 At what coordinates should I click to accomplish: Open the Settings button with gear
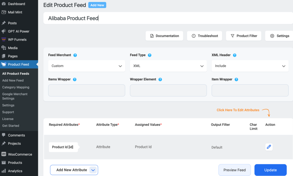[x=279, y=36]
